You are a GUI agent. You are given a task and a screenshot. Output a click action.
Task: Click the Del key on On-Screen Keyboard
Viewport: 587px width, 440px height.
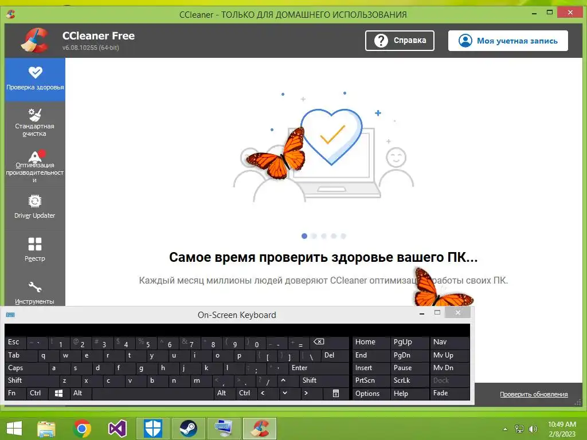(335, 355)
